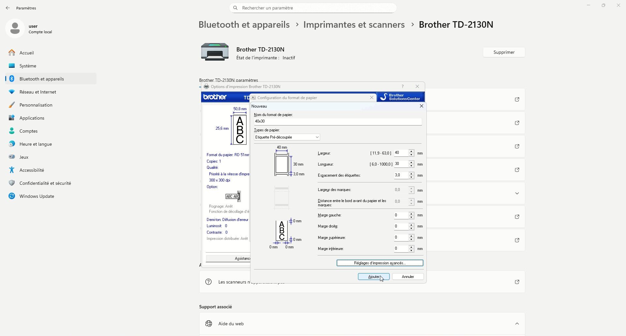Decrease Longueur value with down arrow

point(411,166)
